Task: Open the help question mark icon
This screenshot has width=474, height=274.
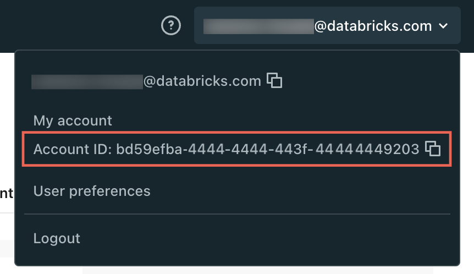Action: [x=171, y=25]
